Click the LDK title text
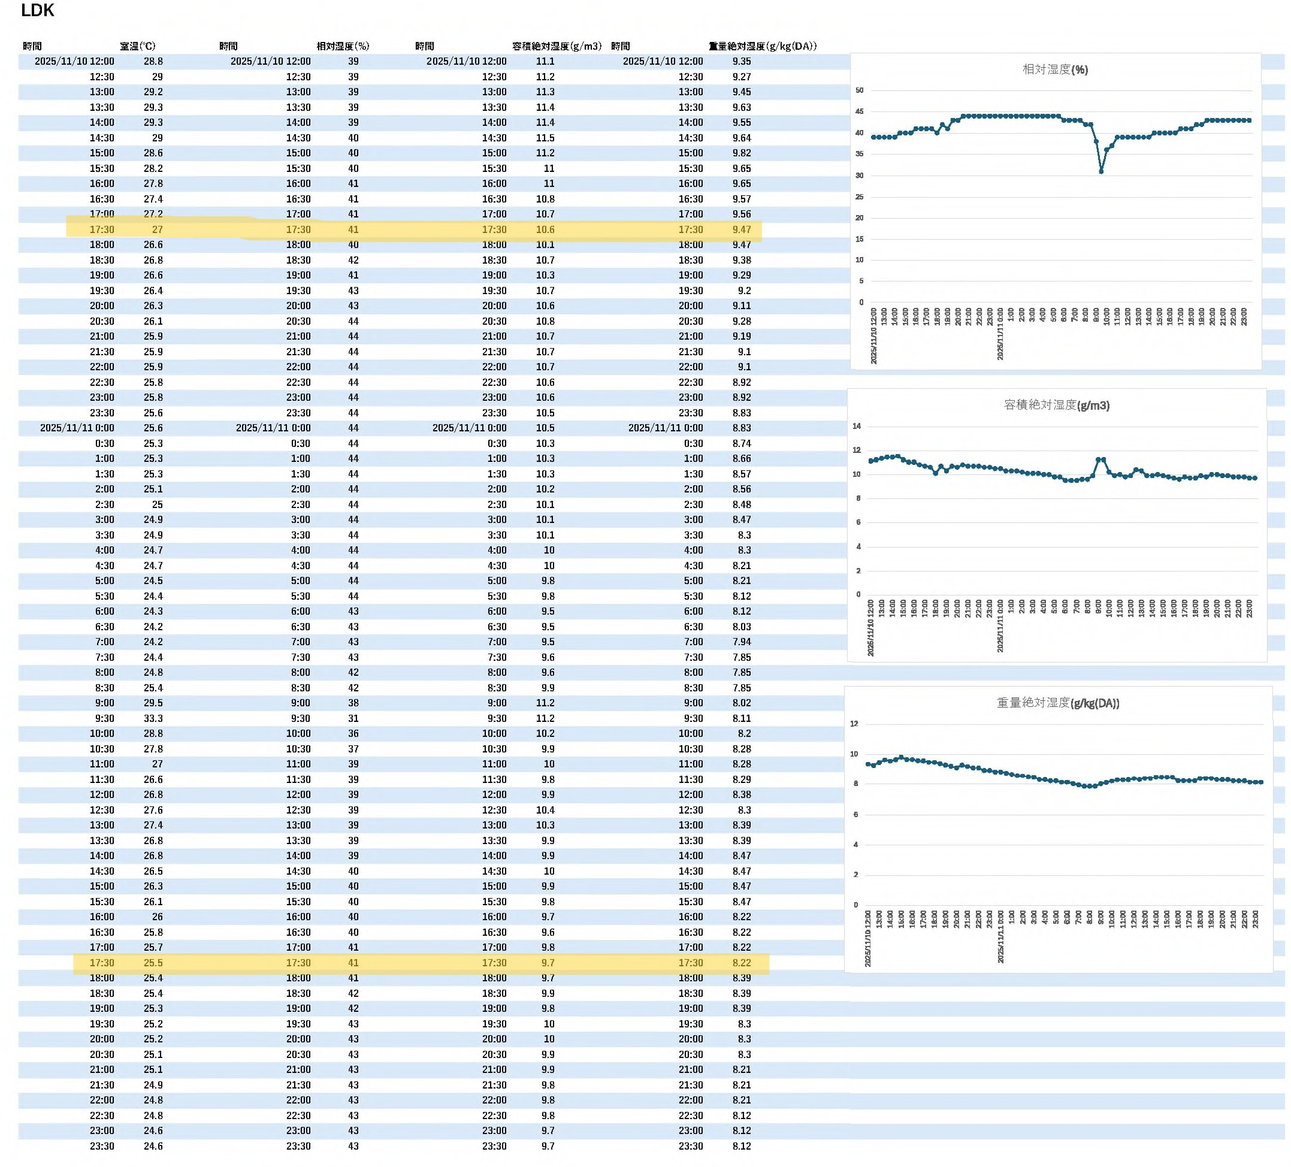The image size is (1291, 1167). click(x=37, y=10)
